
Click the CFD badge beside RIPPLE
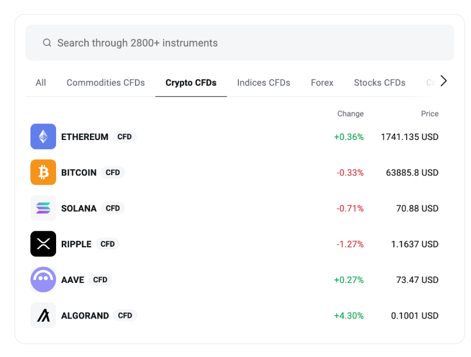[108, 244]
